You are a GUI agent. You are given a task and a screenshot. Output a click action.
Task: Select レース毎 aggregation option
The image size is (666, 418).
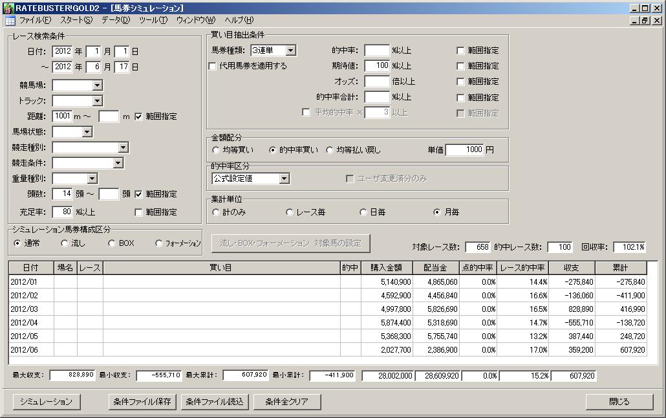(x=290, y=212)
